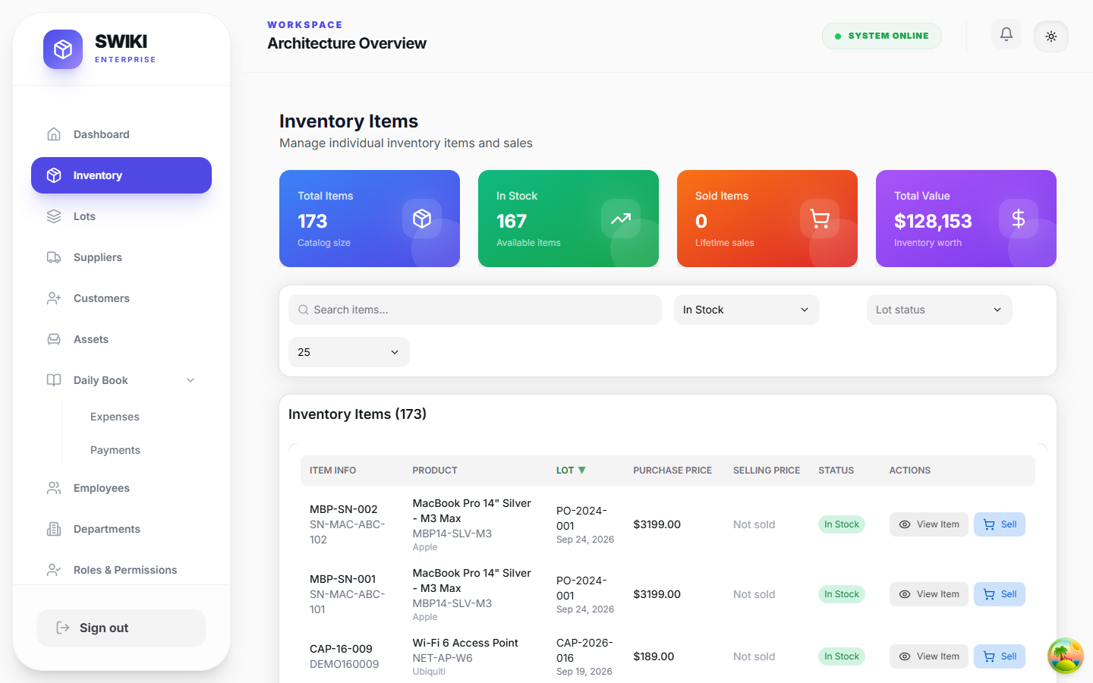
Task: Click the $189.00 purchase price
Action: click(x=654, y=656)
